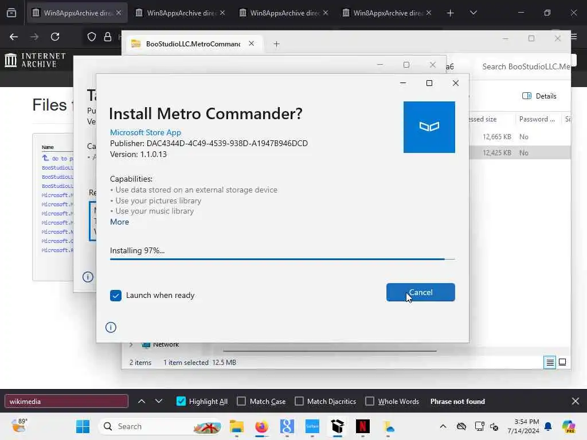
Task: Switch Explorer to details list view
Action: (550, 362)
